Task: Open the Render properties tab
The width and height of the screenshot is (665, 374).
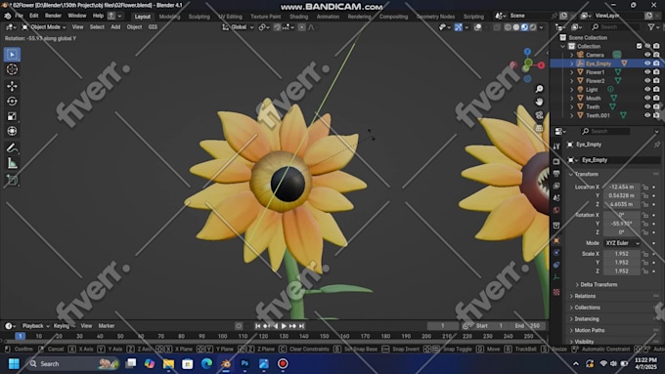Action: click(x=556, y=162)
